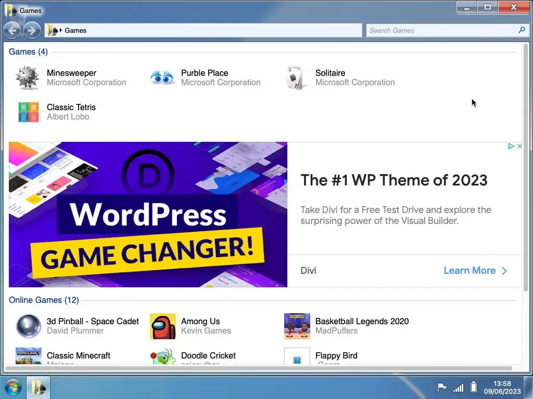The image size is (533, 399).
Task: Select the Games taskbar button
Action: click(39, 387)
